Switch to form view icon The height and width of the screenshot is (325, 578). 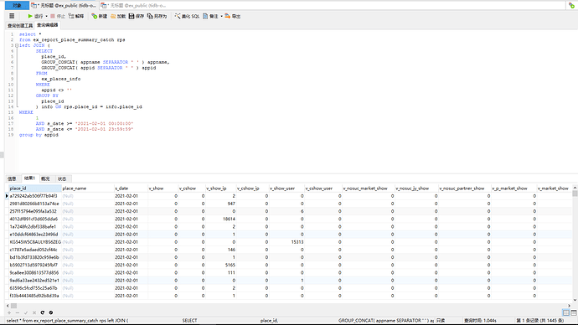point(574,312)
